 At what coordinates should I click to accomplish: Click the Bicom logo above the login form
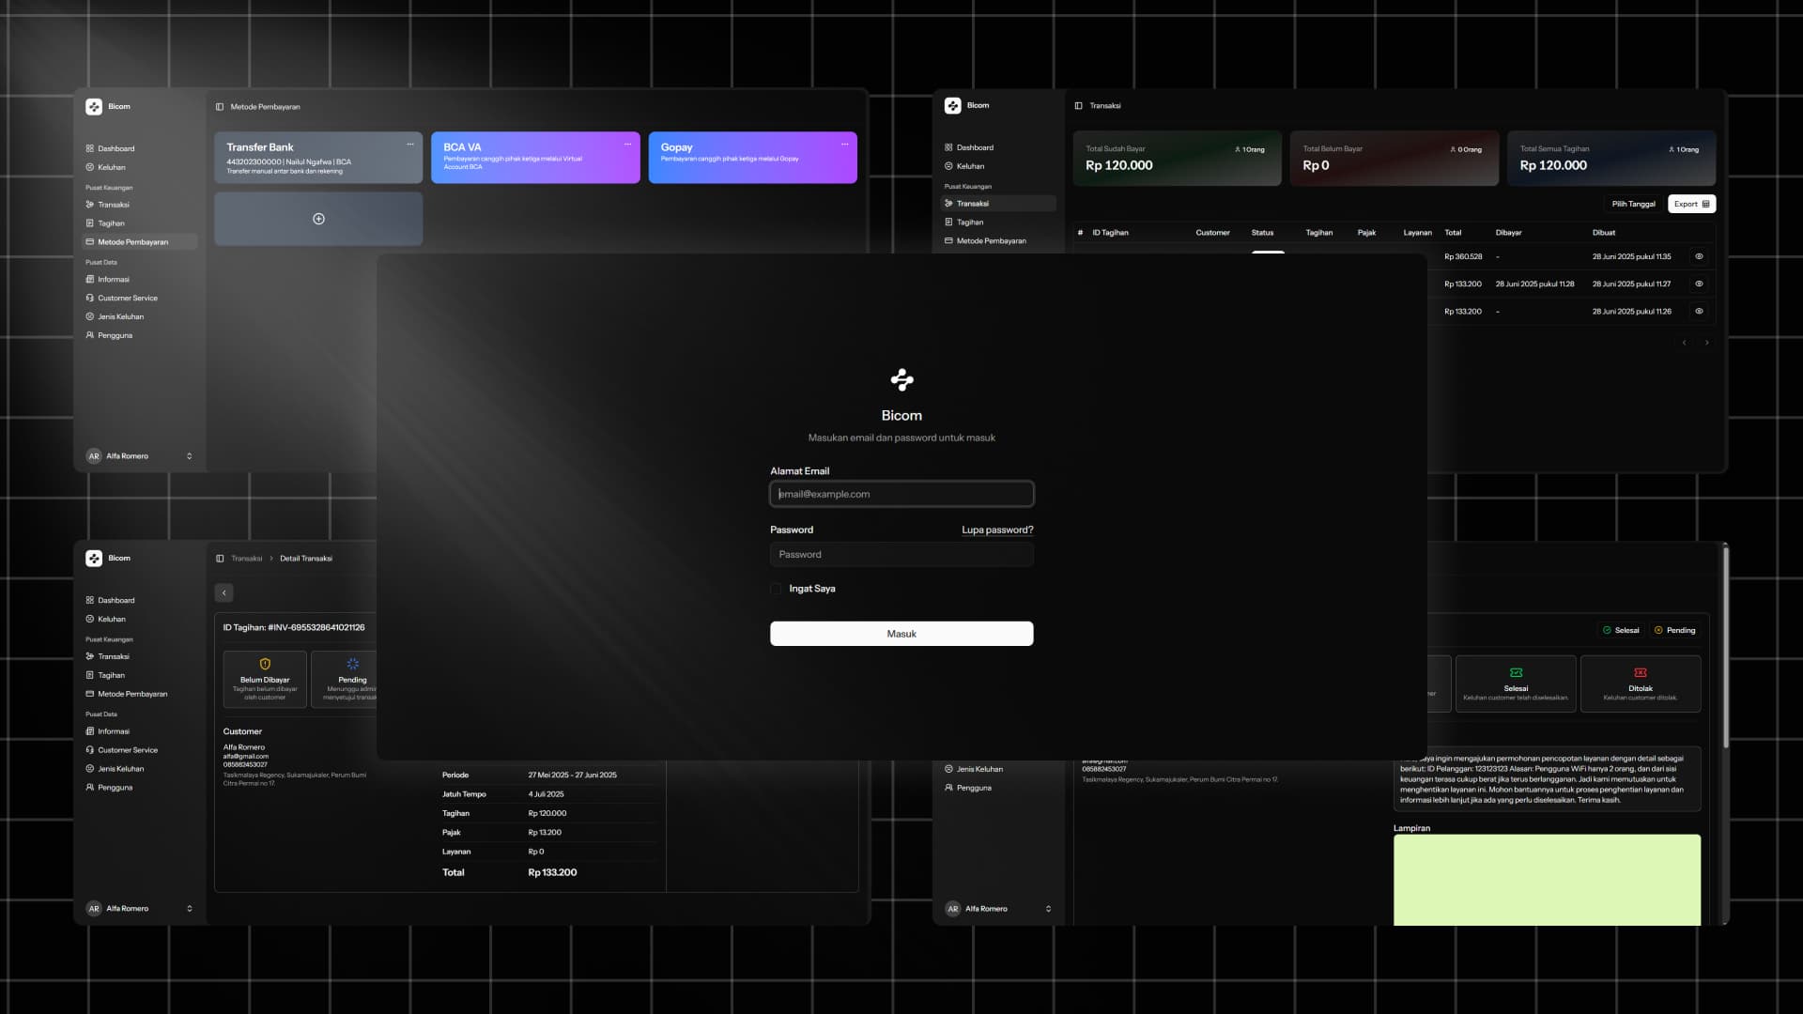pos(901,379)
